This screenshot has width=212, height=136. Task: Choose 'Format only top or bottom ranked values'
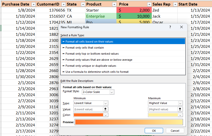pos(92,54)
